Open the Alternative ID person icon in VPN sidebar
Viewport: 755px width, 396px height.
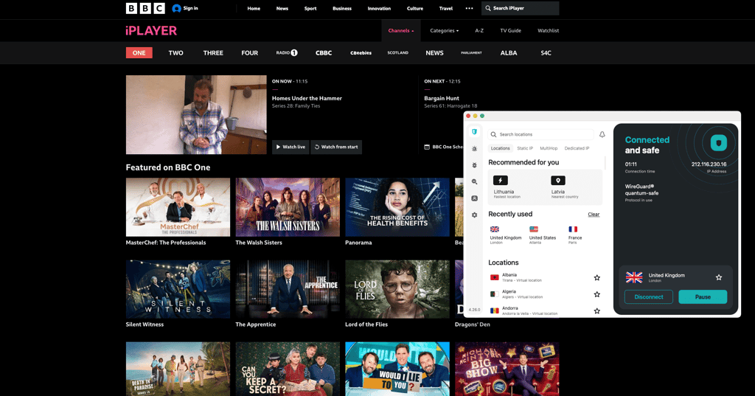click(474, 198)
